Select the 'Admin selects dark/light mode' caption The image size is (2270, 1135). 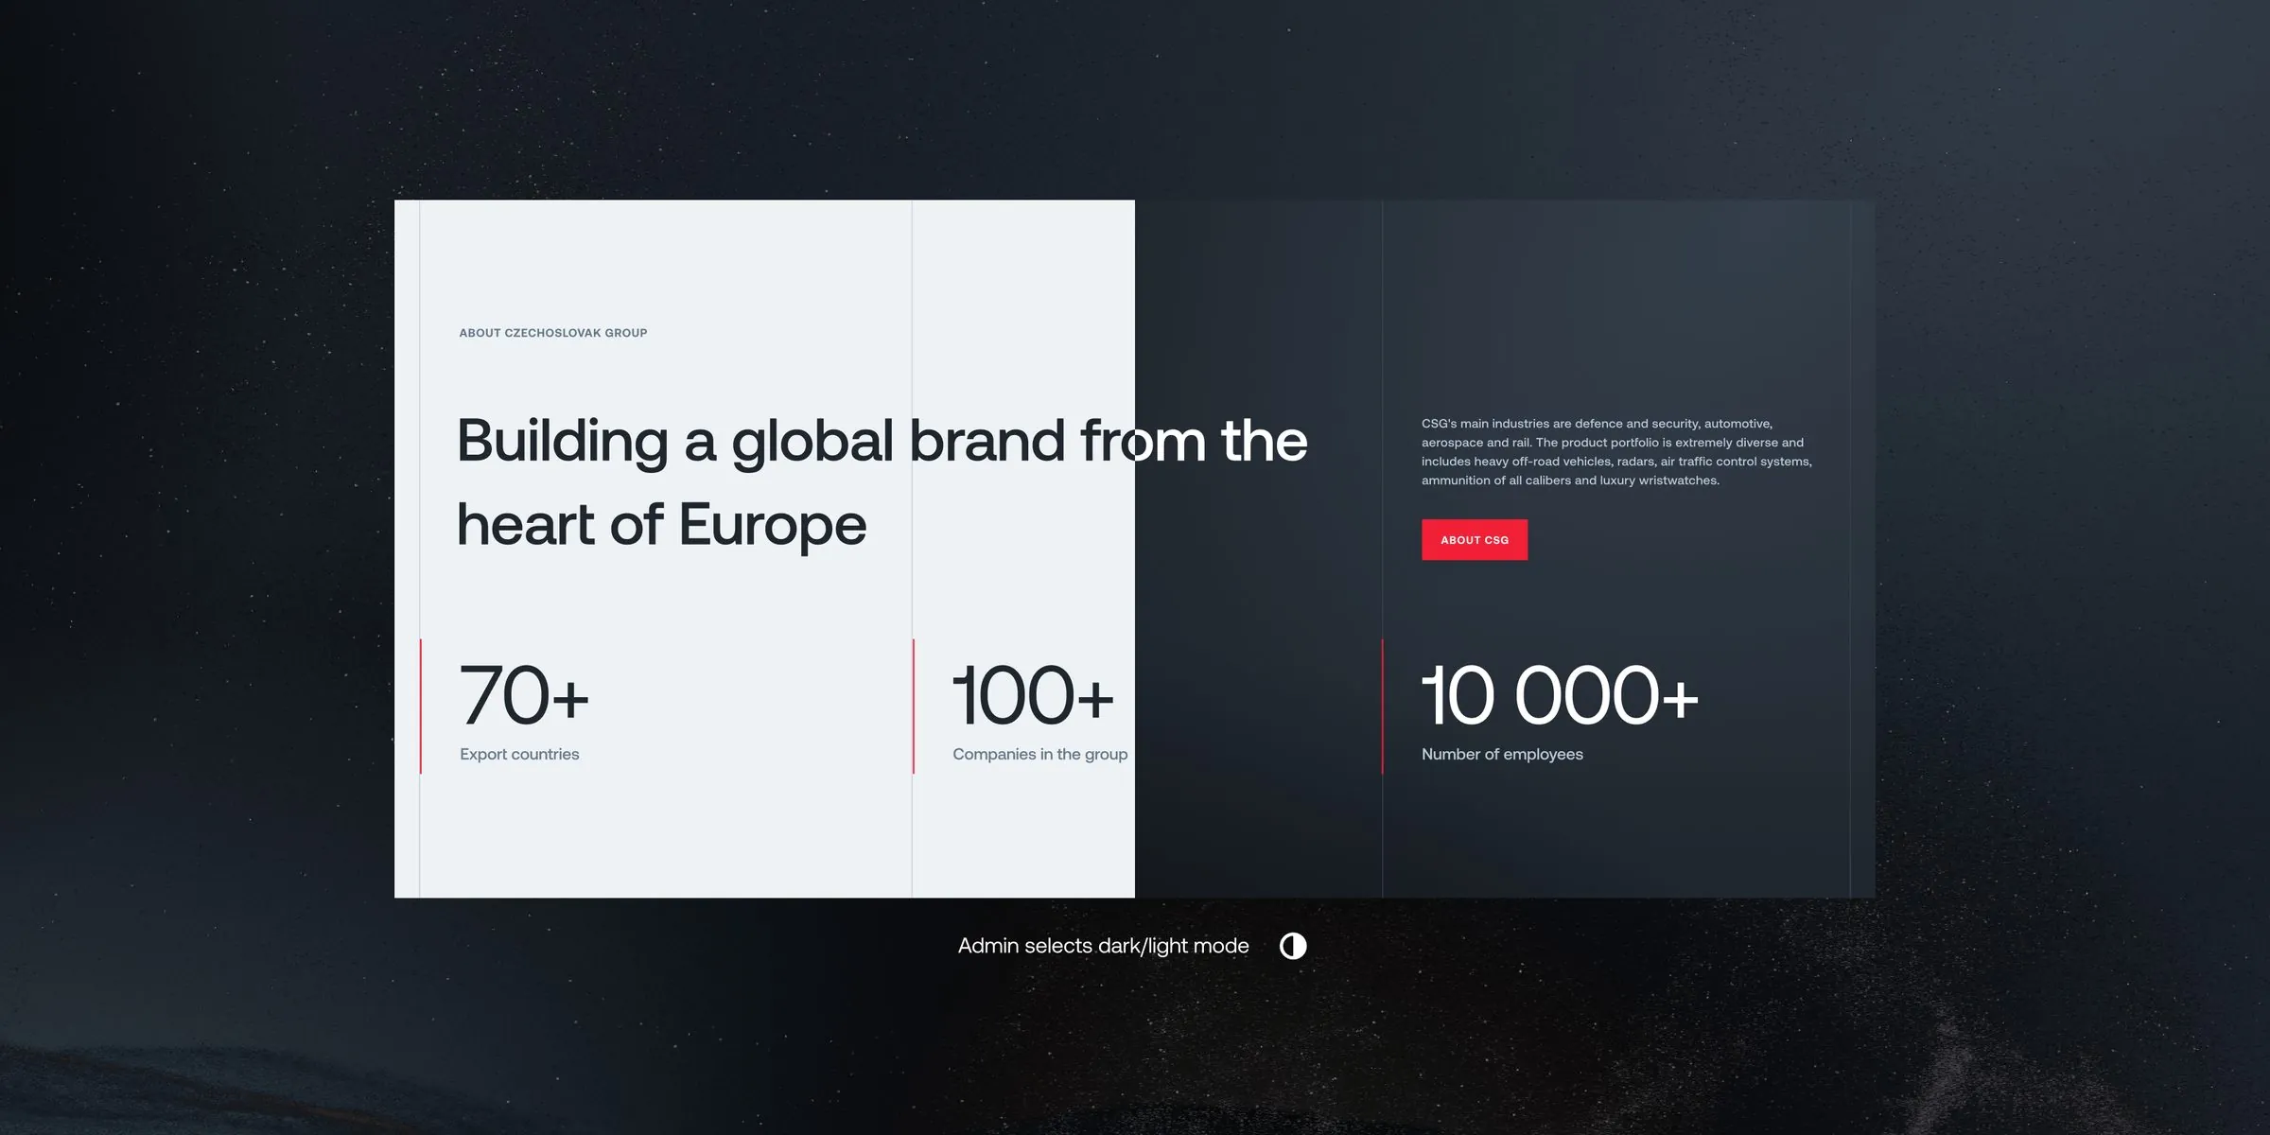point(1103,946)
